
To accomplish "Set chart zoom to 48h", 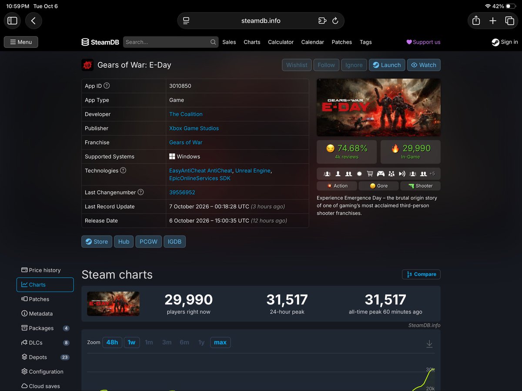I will click(112, 342).
